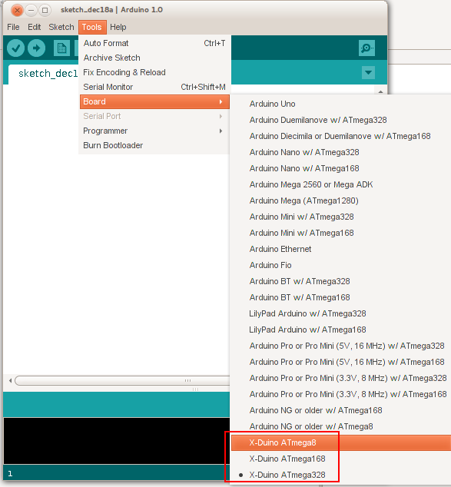Screen dimensions: 451x487
Task: Click the New sketch file icon
Action: click(x=61, y=48)
